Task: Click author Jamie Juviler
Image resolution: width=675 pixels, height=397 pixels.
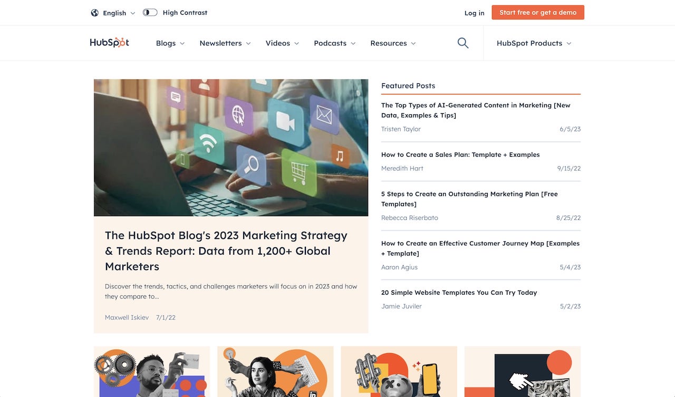Action: click(x=401, y=306)
